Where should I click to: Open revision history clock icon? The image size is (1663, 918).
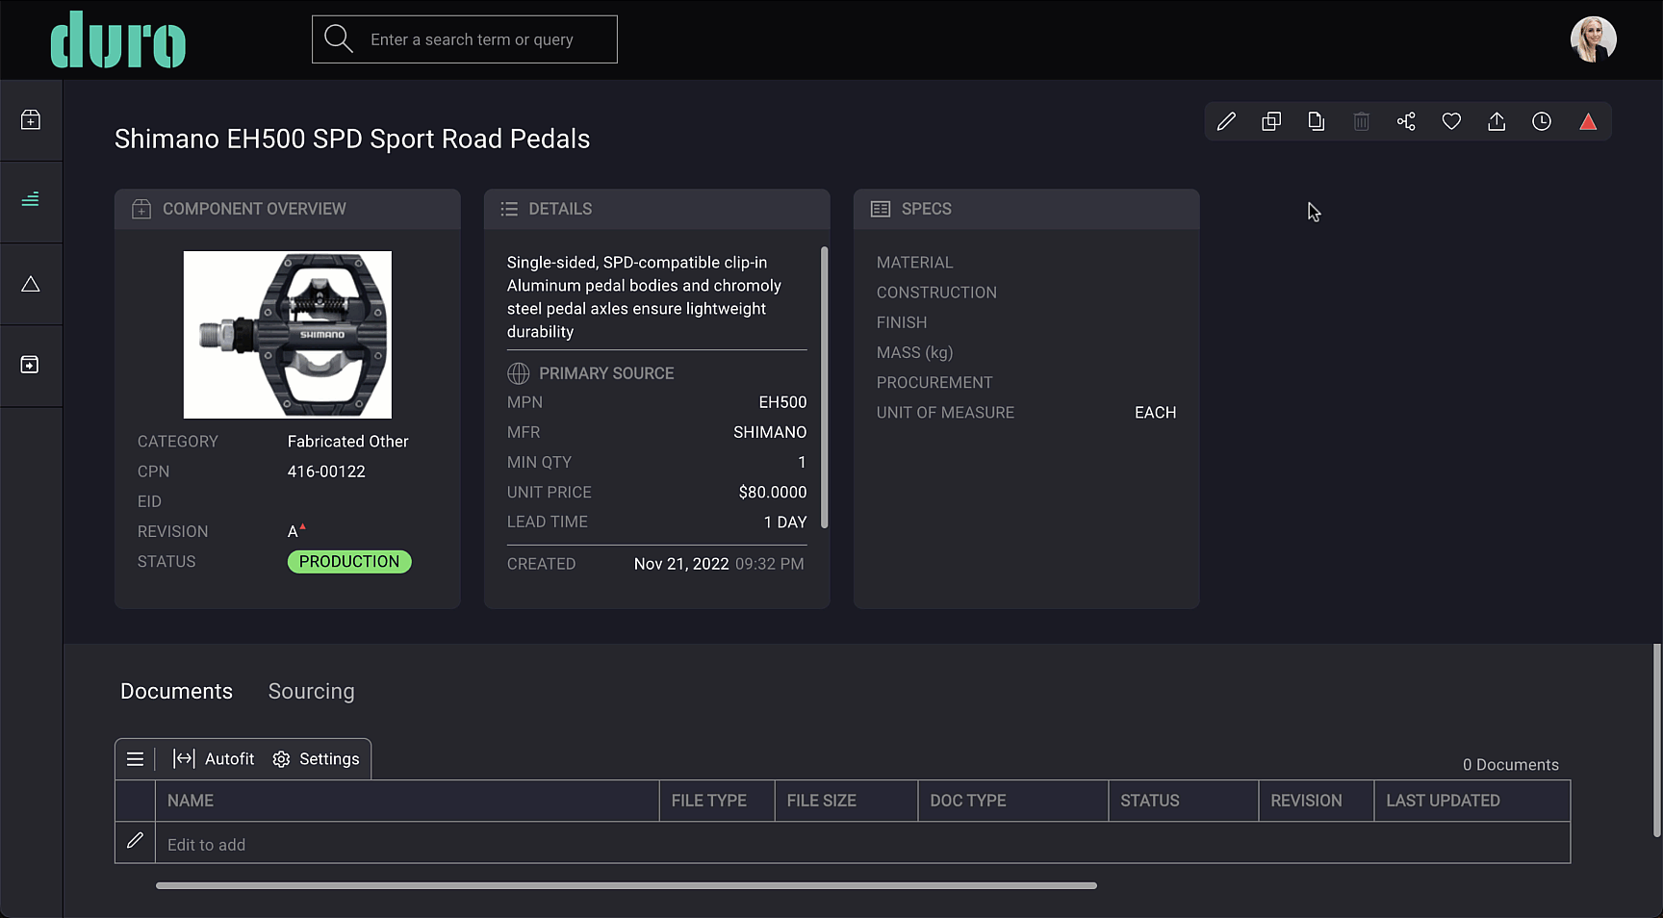pyautogui.click(x=1542, y=121)
